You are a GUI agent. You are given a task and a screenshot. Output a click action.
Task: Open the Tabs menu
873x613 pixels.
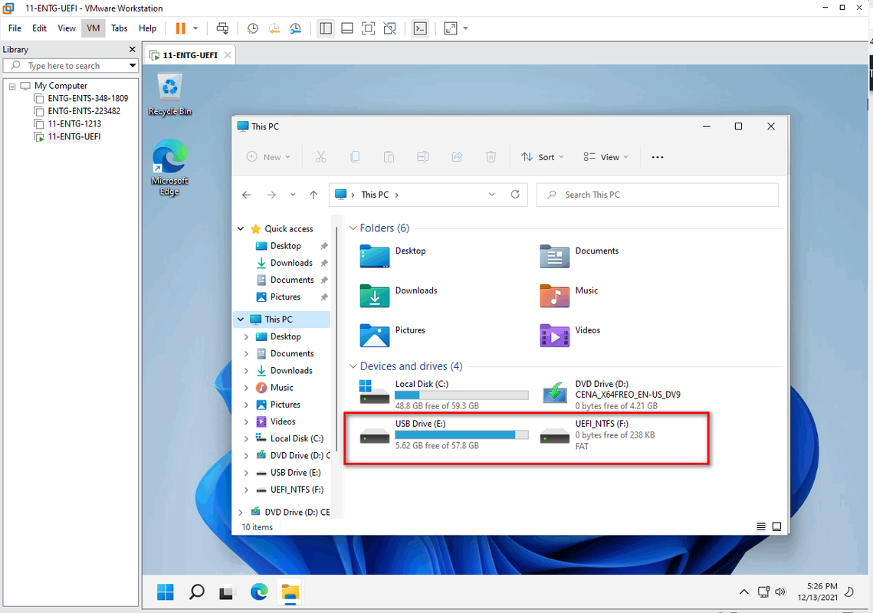click(x=119, y=28)
